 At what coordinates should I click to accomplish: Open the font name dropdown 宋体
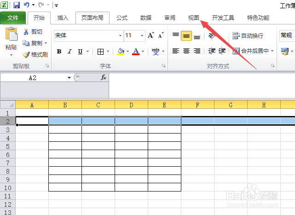(x=120, y=35)
